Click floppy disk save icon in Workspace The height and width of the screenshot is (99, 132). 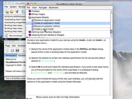pyautogui.click(x=17, y=51)
